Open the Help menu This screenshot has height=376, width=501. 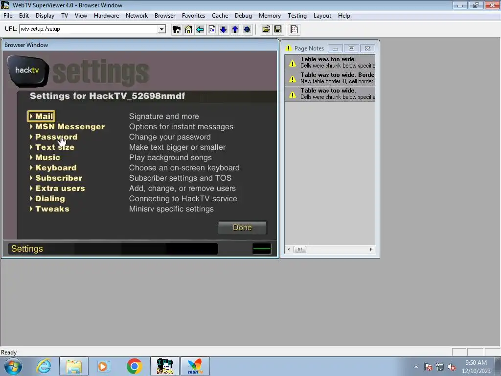pyautogui.click(x=344, y=15)
